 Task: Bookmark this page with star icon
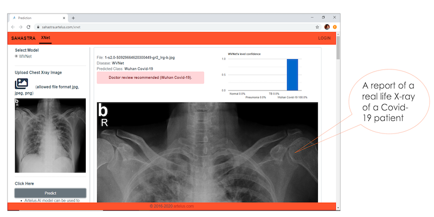[317, 27]
